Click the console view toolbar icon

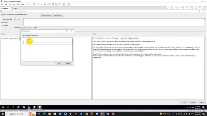[x=64, y=4]
